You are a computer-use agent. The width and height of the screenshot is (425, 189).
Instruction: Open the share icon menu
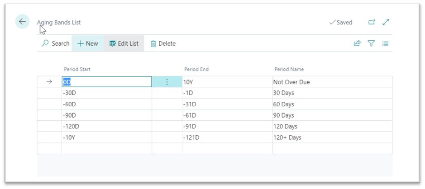click(357, 43)
